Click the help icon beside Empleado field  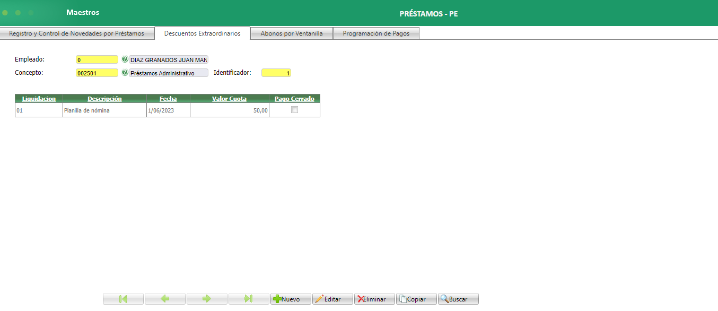(125, 59)
